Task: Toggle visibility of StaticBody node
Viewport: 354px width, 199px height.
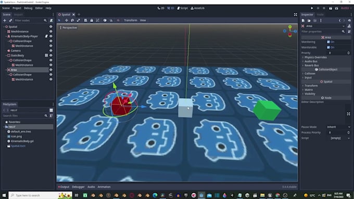Action: coord(51,55)
